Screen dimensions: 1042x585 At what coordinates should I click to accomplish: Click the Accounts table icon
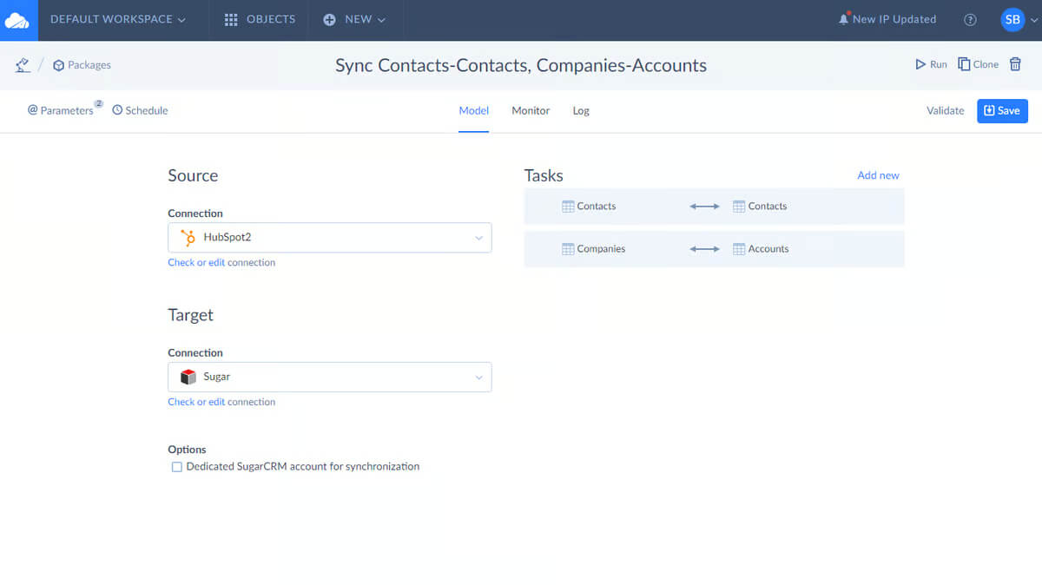(x=739, y=249)
